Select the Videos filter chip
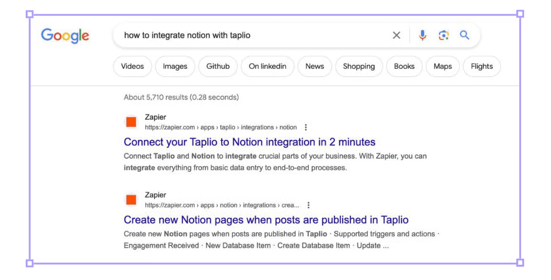551x280 pixels. tap(132, 66)
